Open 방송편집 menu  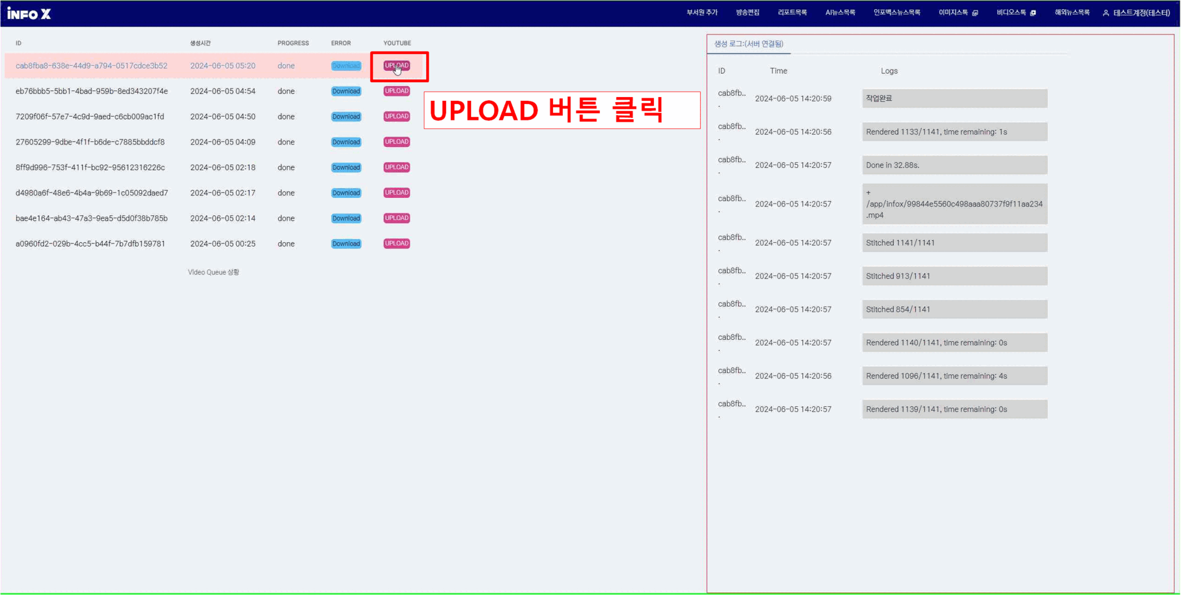747,12
